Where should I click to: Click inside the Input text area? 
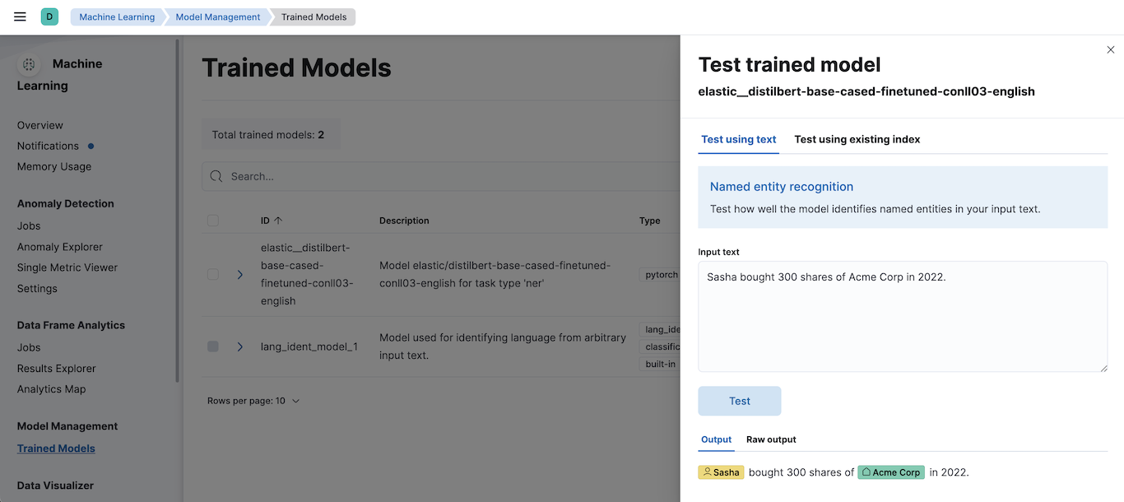coord(901,317)
